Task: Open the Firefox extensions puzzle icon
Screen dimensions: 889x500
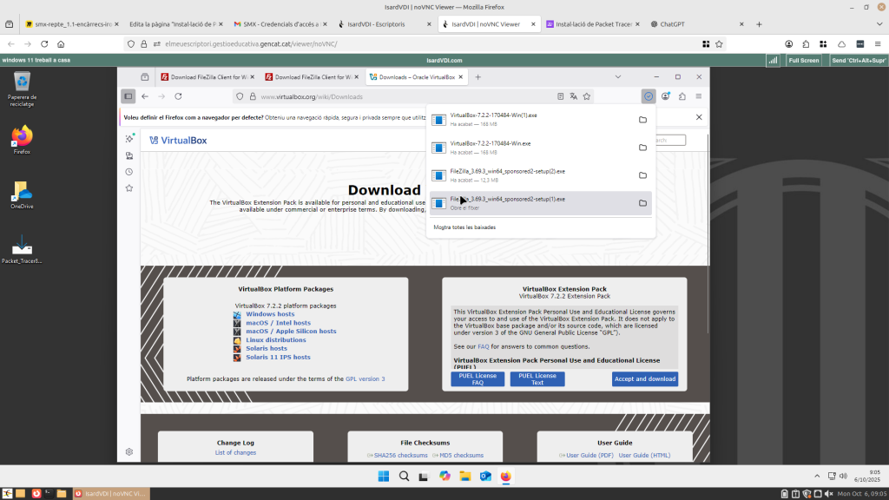Action: coord(682,96)
